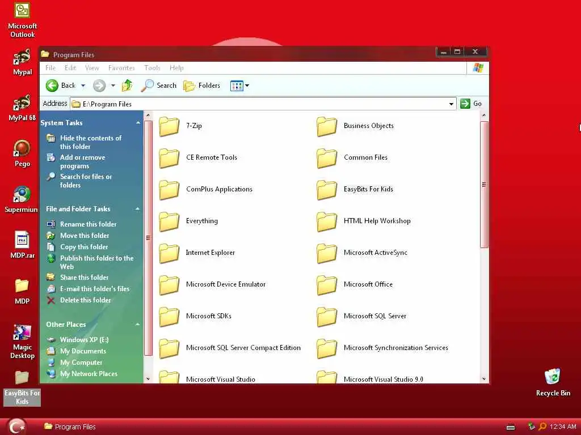Screen dimensions: 581x435
Task: Click Hide the contents of this folder
Action: [x=90, y=142]
